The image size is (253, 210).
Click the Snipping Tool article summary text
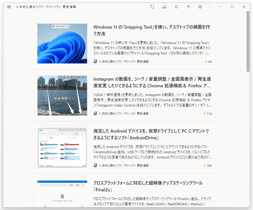click(x=152, y=48)
